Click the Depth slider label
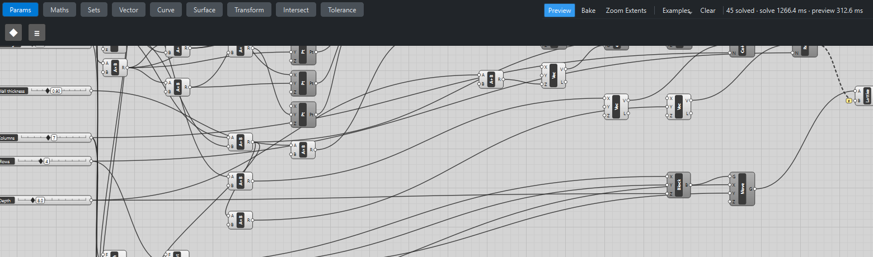 pyautogui.click(x=7, y=200)
